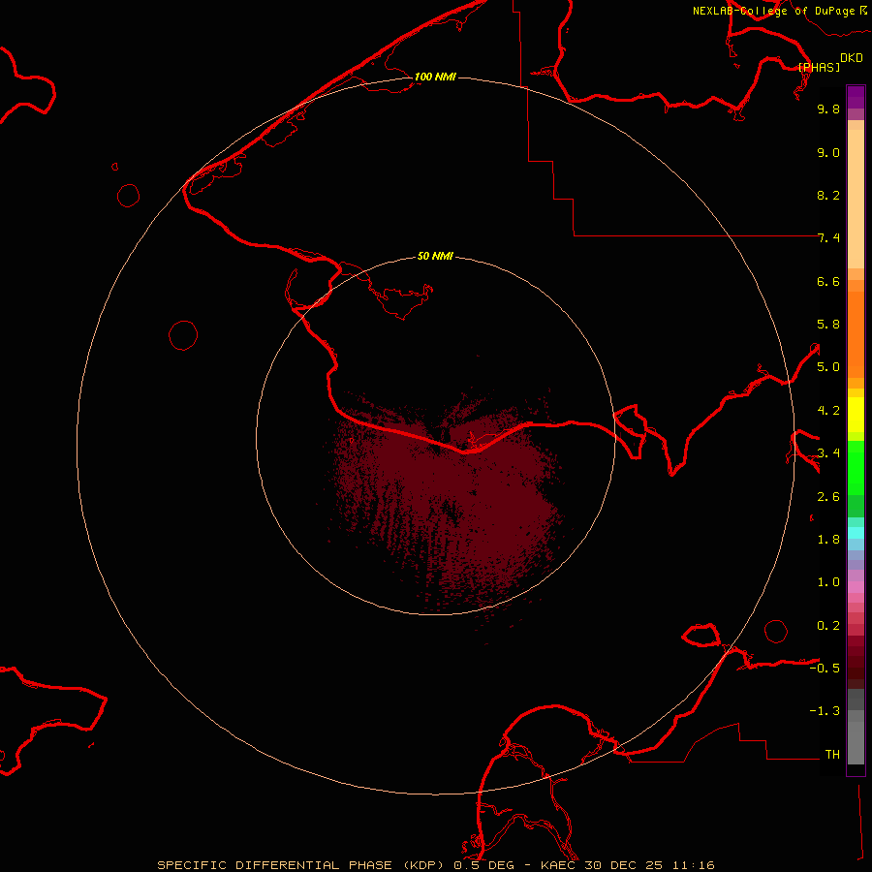
Task: Click the 9.8 value label on the legend
Action: pos(827,109)
